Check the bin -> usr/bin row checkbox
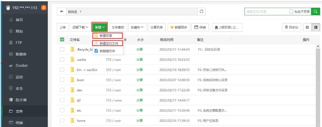Image resolution: width=322 pixels, height=127 pixels. pyautogui.click(x=62, y=70)
